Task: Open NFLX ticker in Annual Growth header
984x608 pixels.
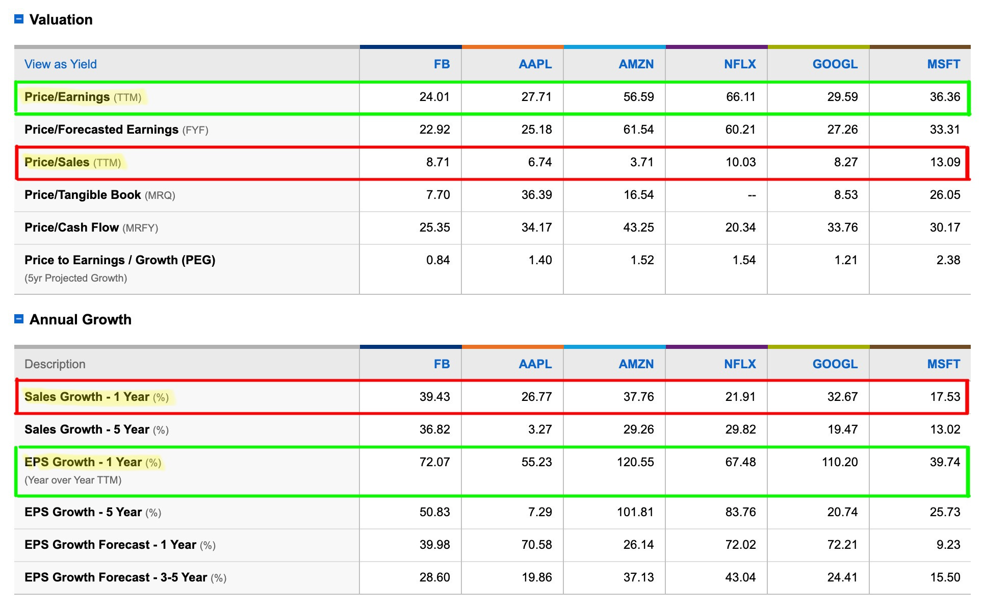Action: click(x=740, y=364)
